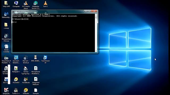
Task: Click the C:\Users\Dell>d: command line
Action: (21, 19)
